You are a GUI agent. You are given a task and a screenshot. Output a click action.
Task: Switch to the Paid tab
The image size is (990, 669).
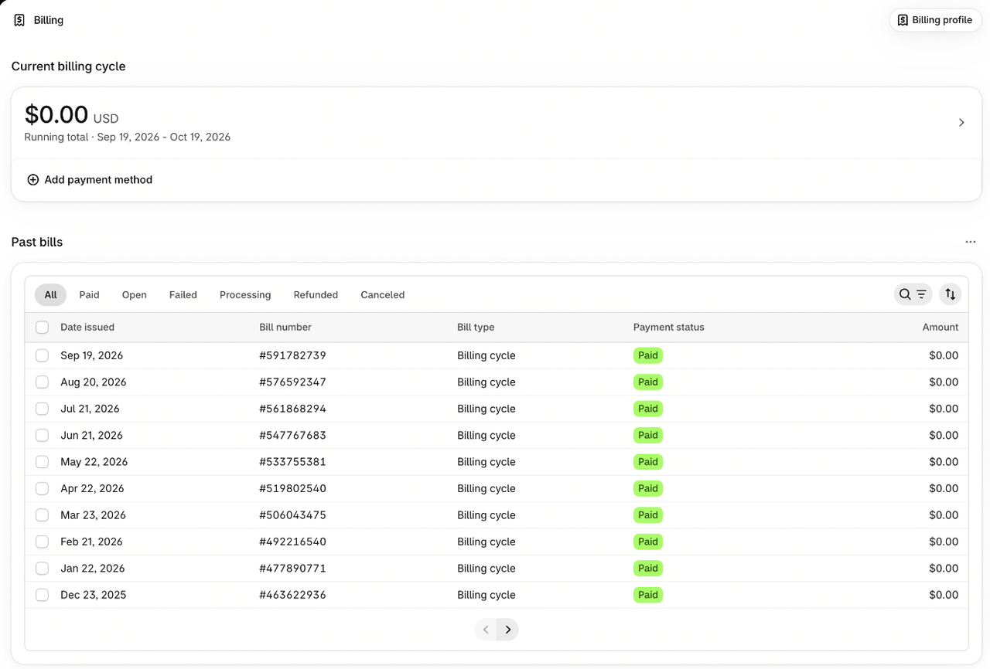tap(89, 295)
